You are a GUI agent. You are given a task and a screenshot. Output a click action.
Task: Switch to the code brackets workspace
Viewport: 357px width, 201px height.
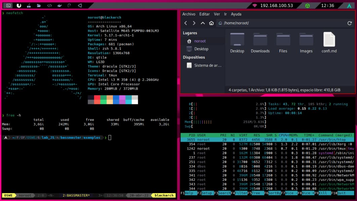point(49,5)
